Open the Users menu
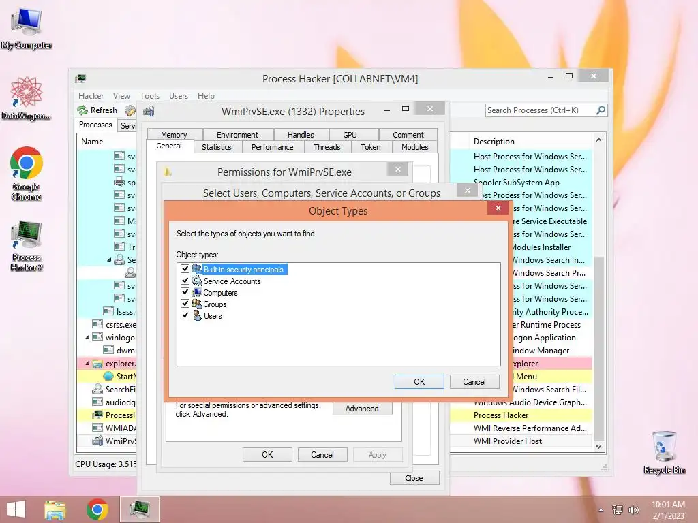This screenshot has height=523, width=698. (179, 95)
